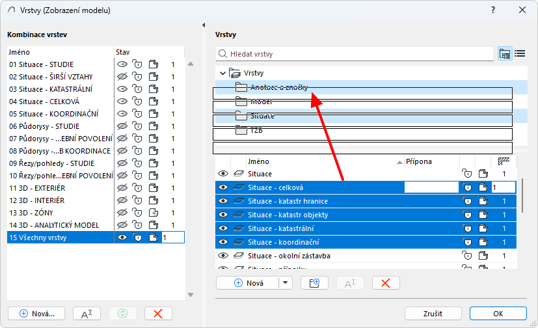Click the layer list vertical scrollbar
This screenshot has height=328, width=538.
coord(523,195)
